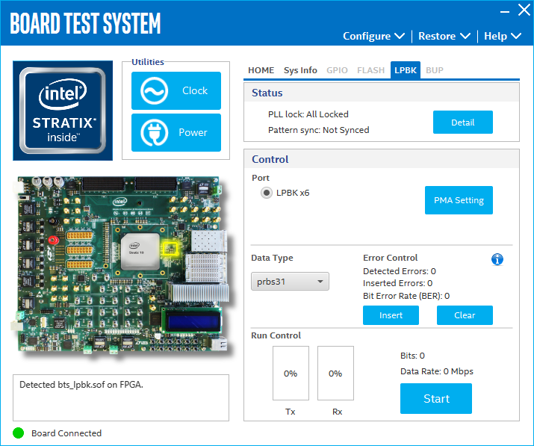Image resolution: width=534 pixels, height=446 pixels.
Task: Click the green Board Connected indicator
Action: pyautogui.click(x=19, y=433)
